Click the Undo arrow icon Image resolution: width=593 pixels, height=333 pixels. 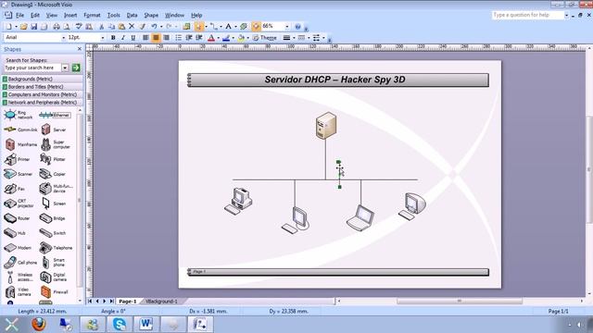coord(154,27)
